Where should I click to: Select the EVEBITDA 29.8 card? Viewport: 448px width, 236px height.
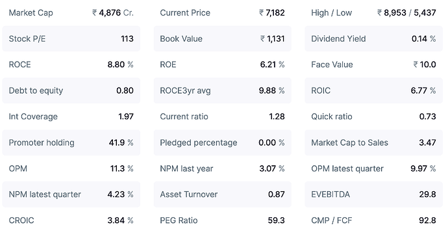pyautogui.click(x=373, y=195)
